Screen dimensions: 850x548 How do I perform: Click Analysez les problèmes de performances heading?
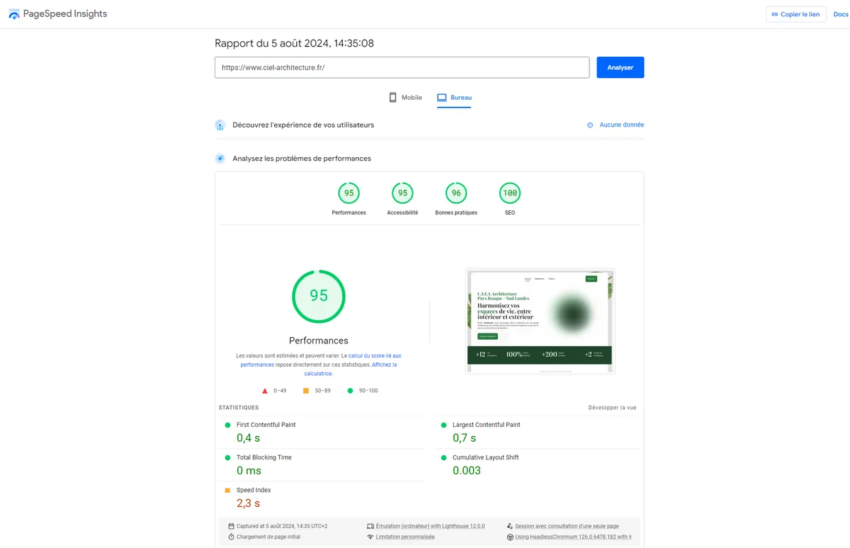click(x=302, y=159)
